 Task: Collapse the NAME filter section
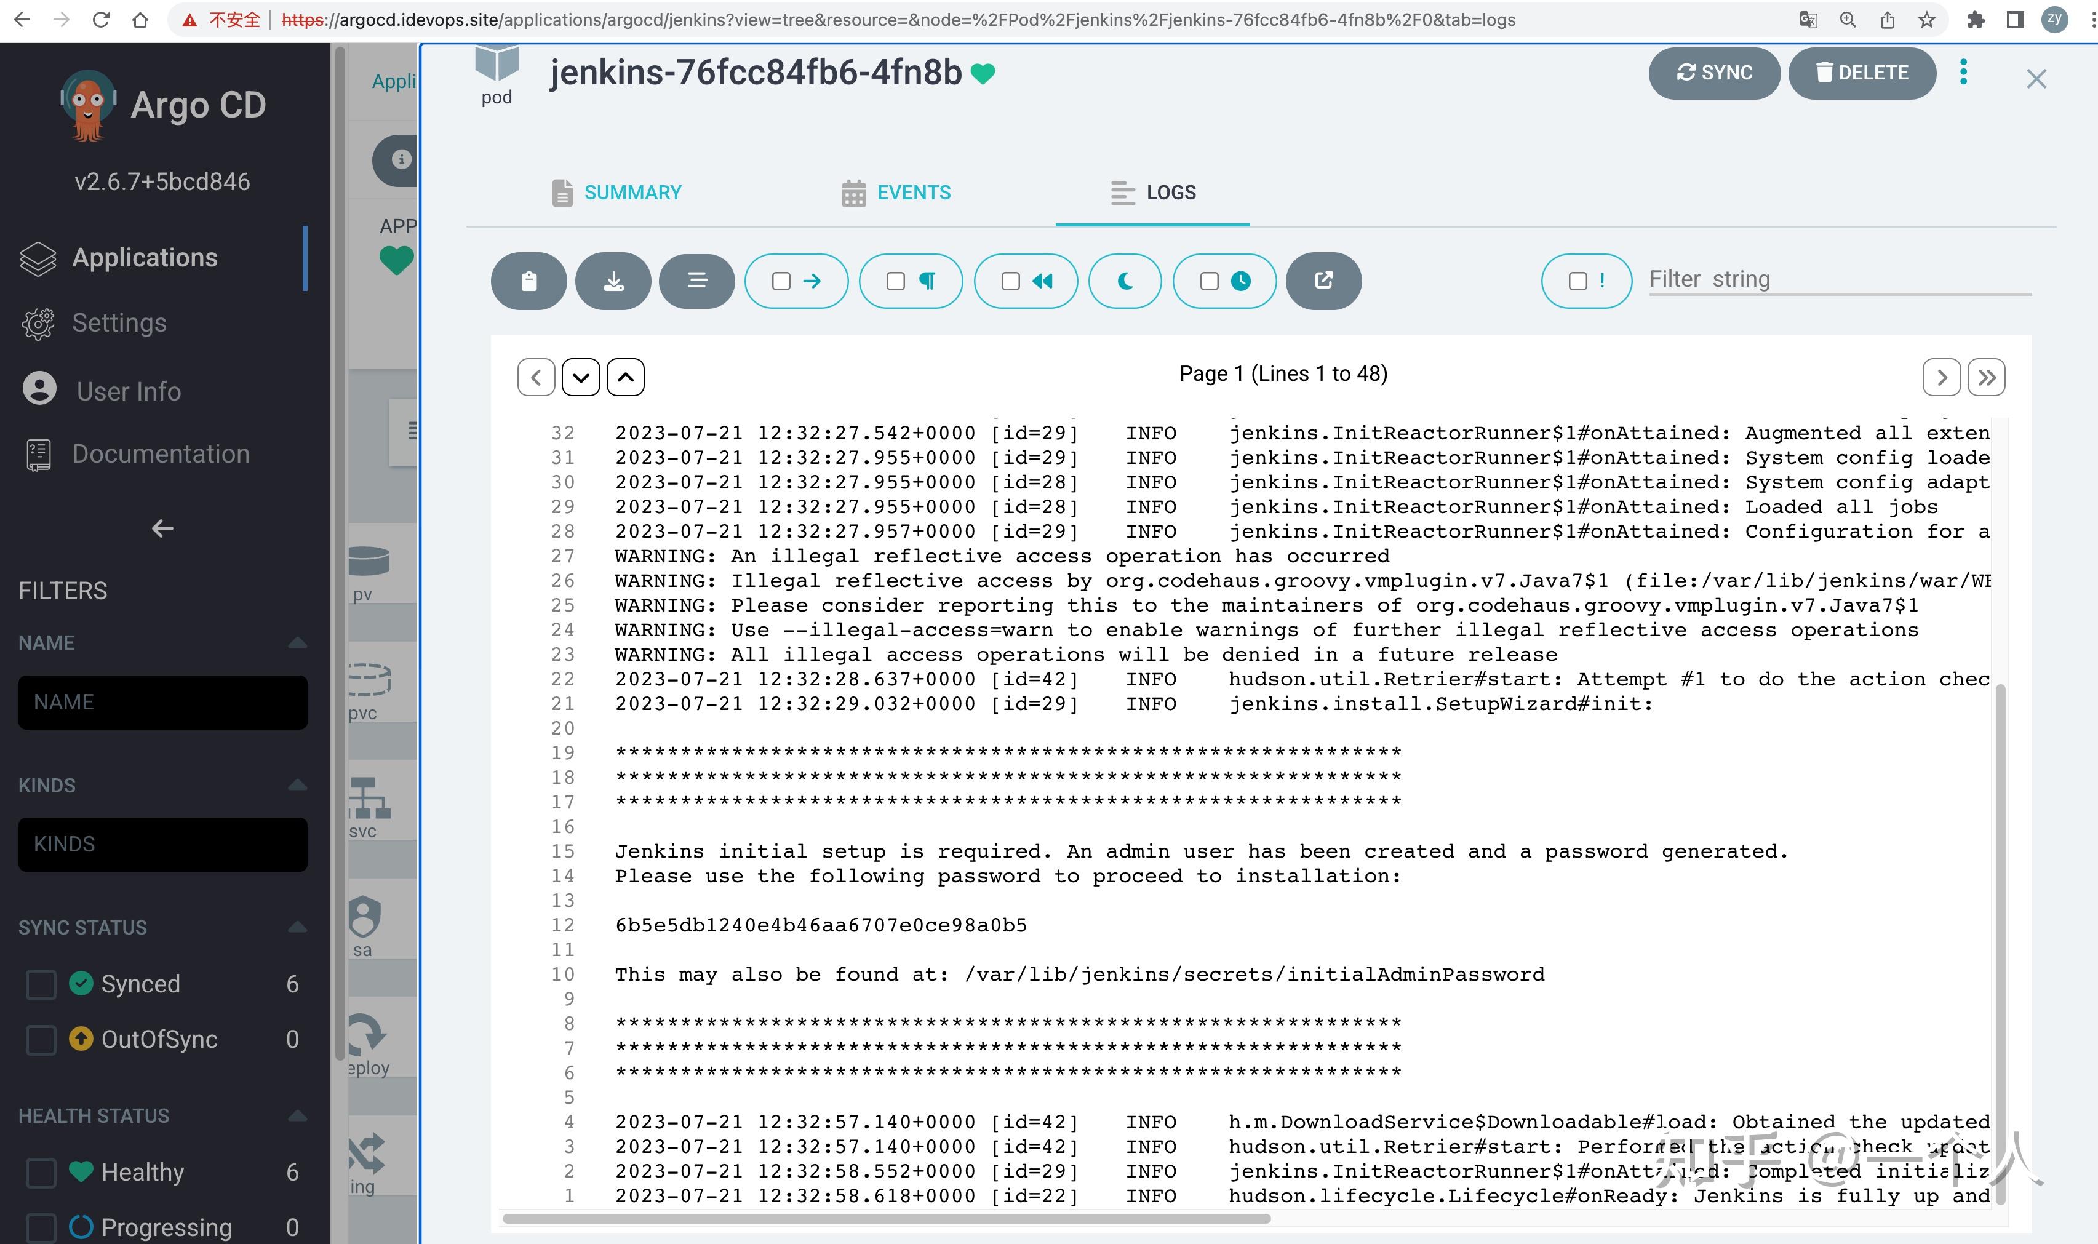click(x=297, y=643)
